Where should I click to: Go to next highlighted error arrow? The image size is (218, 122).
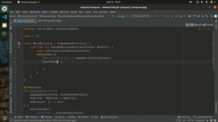pyautogui.click(x=212, y=29)
